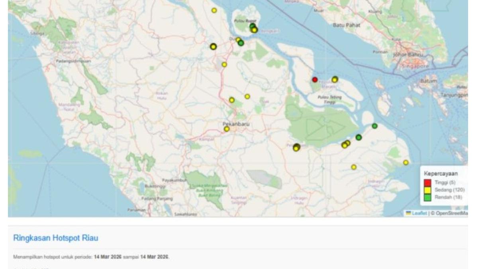Viewport: 478px width, 269px height.
Task: Click the red Tinggi legend swatch
Action: 428,183
